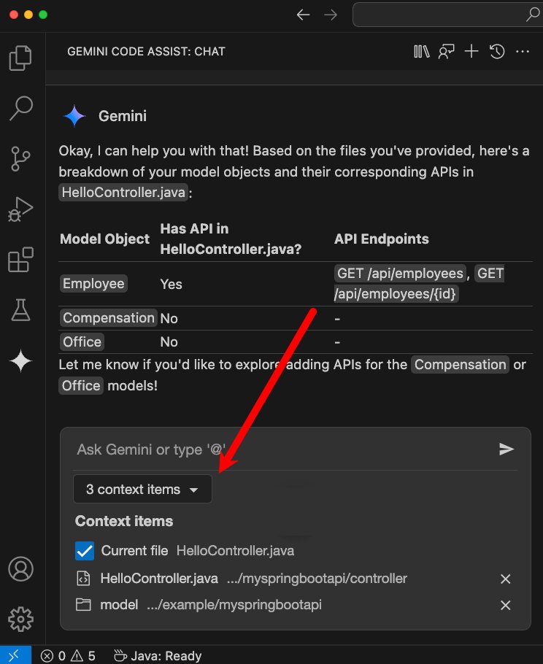Click HelloController.java context item row
The height and width of the screenshot is (664, 543).
293,579
